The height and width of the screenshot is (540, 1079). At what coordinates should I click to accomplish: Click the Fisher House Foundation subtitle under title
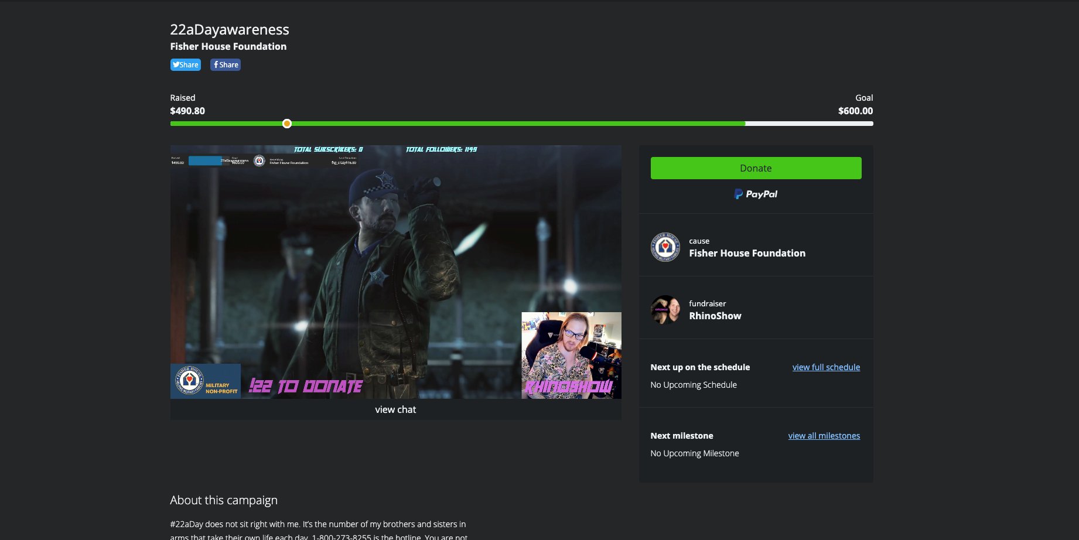coord(228,47)
